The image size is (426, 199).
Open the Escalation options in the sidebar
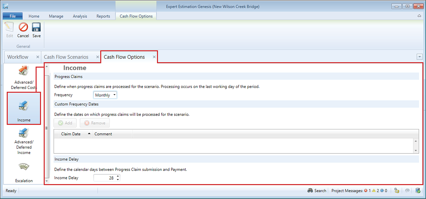click(24, 172)
